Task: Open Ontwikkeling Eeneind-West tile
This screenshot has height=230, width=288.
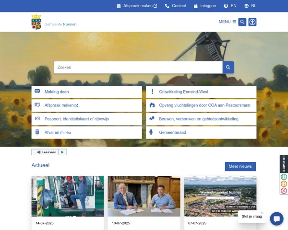Action: click(x=201, y=92)
